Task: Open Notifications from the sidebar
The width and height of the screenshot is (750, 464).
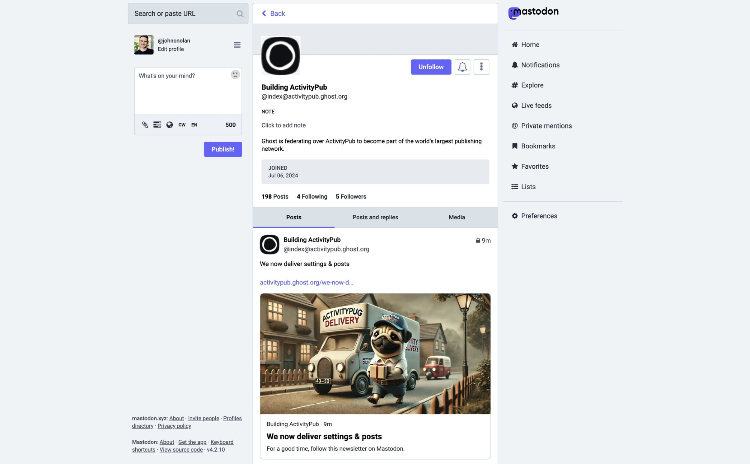Action: (540, 65)
